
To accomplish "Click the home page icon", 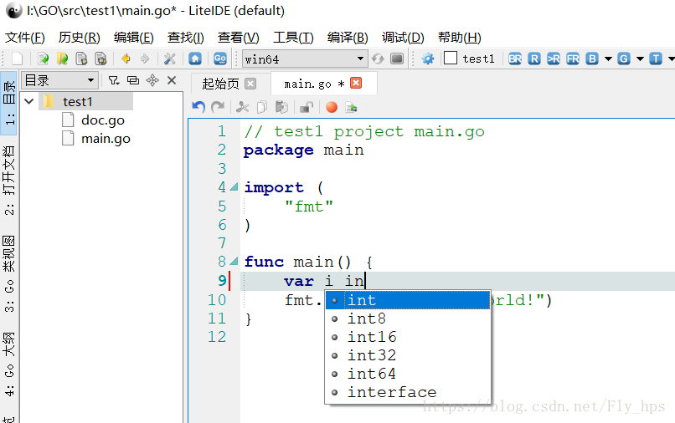I will pos(195,59).
